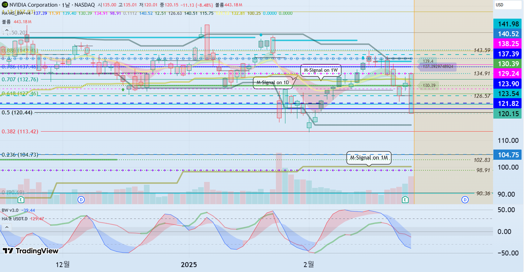Click the blue 140.52 price axis label
This screenshot has width=524, height=272.
pos(507,34)
